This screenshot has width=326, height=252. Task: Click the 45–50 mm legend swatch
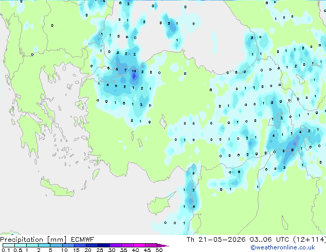151,245
